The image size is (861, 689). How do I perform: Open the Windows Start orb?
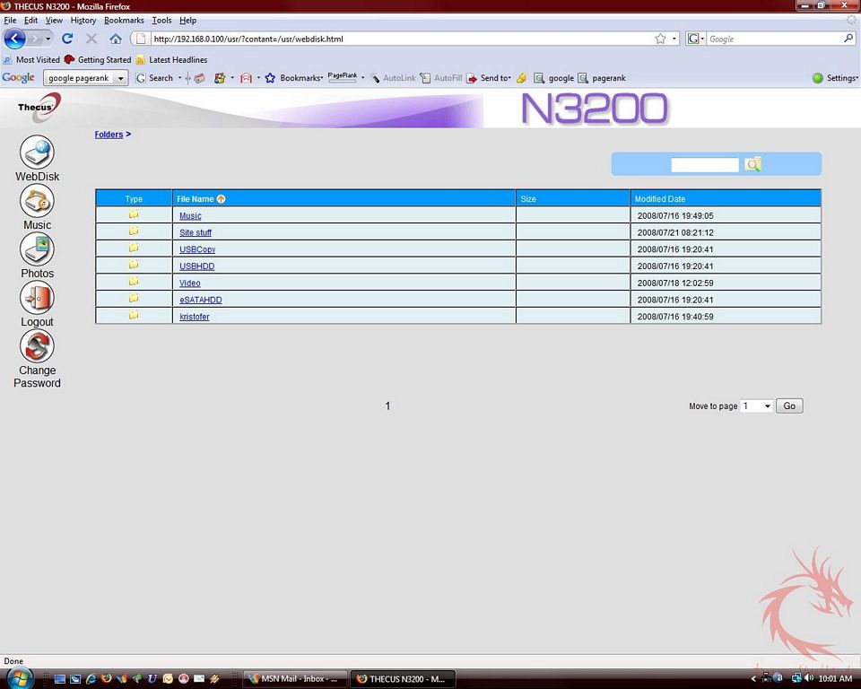[x=19, y=678]
